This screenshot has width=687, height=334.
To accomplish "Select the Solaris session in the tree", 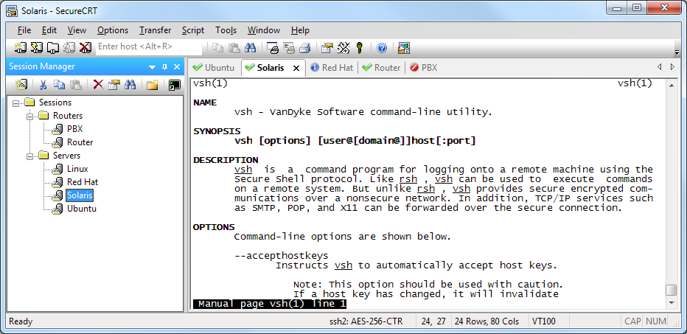I will pyautogui.click(x=80, y=195).
